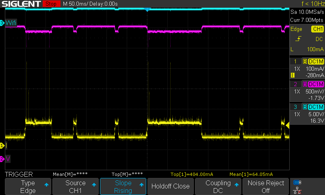Select the channel 1 info box

click(307, 68)
